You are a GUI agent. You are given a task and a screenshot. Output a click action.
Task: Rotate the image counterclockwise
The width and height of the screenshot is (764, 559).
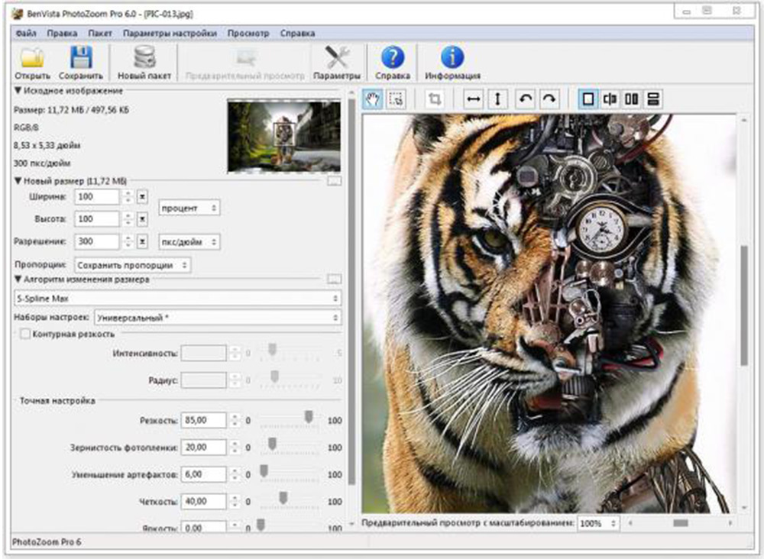tap(526, 99)
